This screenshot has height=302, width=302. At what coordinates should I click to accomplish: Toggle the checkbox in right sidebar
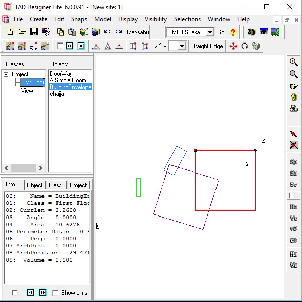click(292, 195)
